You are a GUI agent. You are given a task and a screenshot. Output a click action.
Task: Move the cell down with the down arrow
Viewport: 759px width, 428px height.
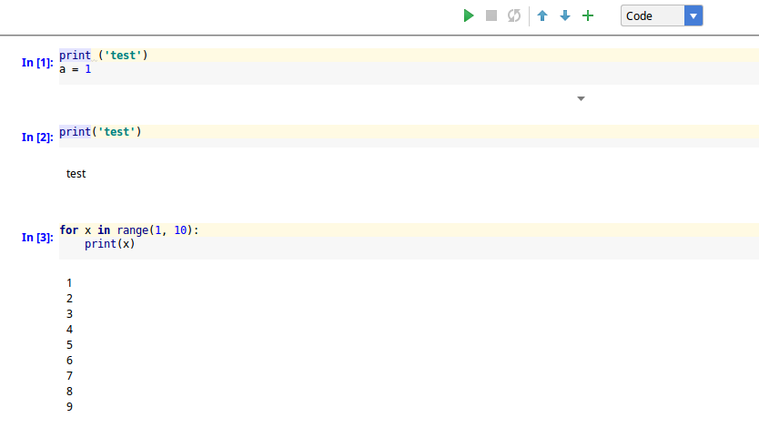tap(565, 15)
